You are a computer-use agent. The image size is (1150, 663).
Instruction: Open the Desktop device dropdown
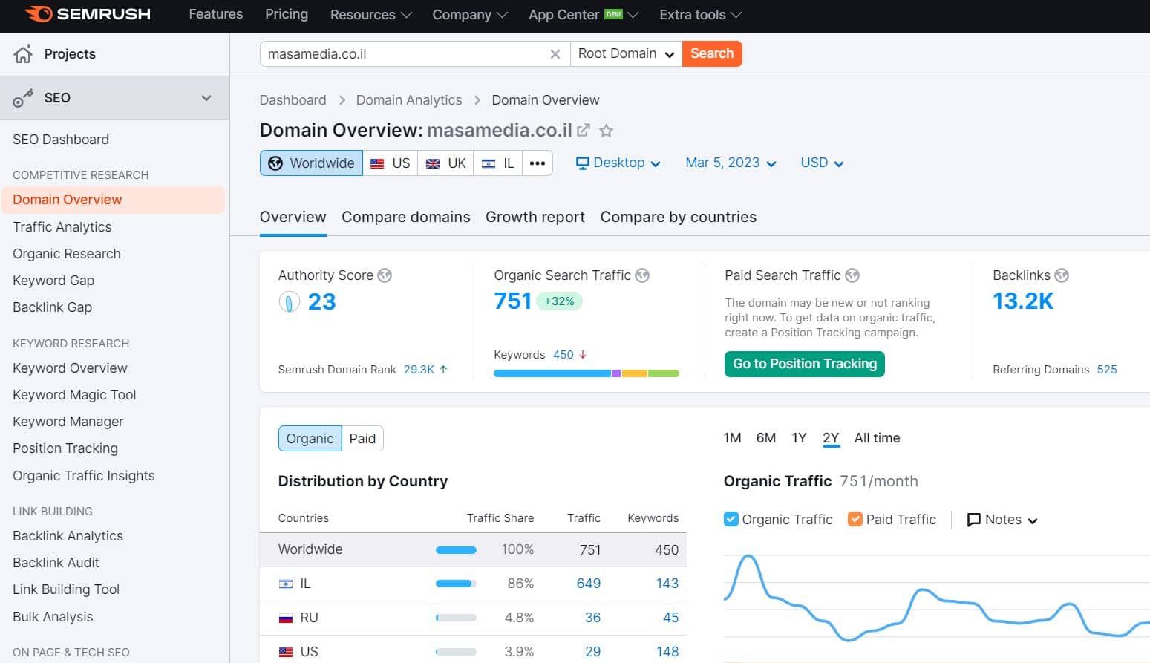(x=618, y=163)
